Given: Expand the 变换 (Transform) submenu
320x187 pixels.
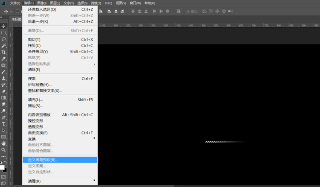Looking at the screenshot, I should coord(60,139).
